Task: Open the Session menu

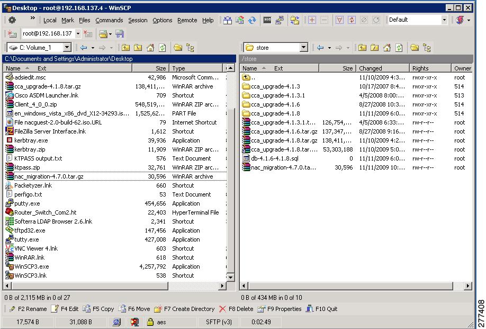Action: pos(138,20)
